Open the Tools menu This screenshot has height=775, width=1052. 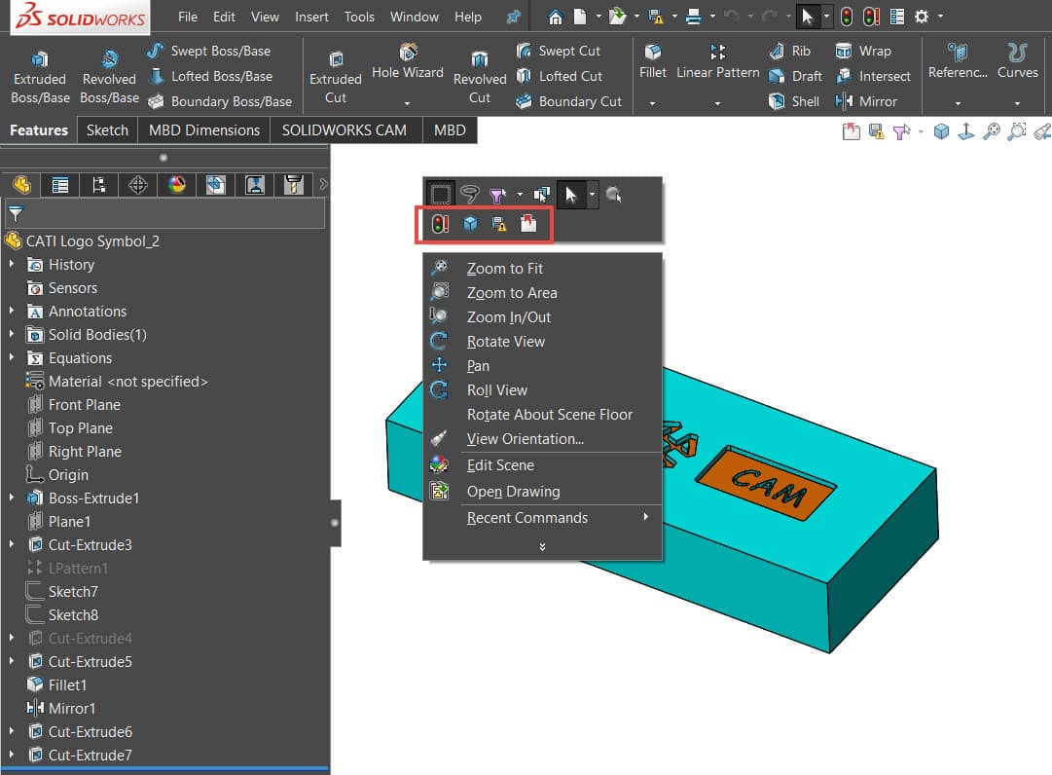359,17
